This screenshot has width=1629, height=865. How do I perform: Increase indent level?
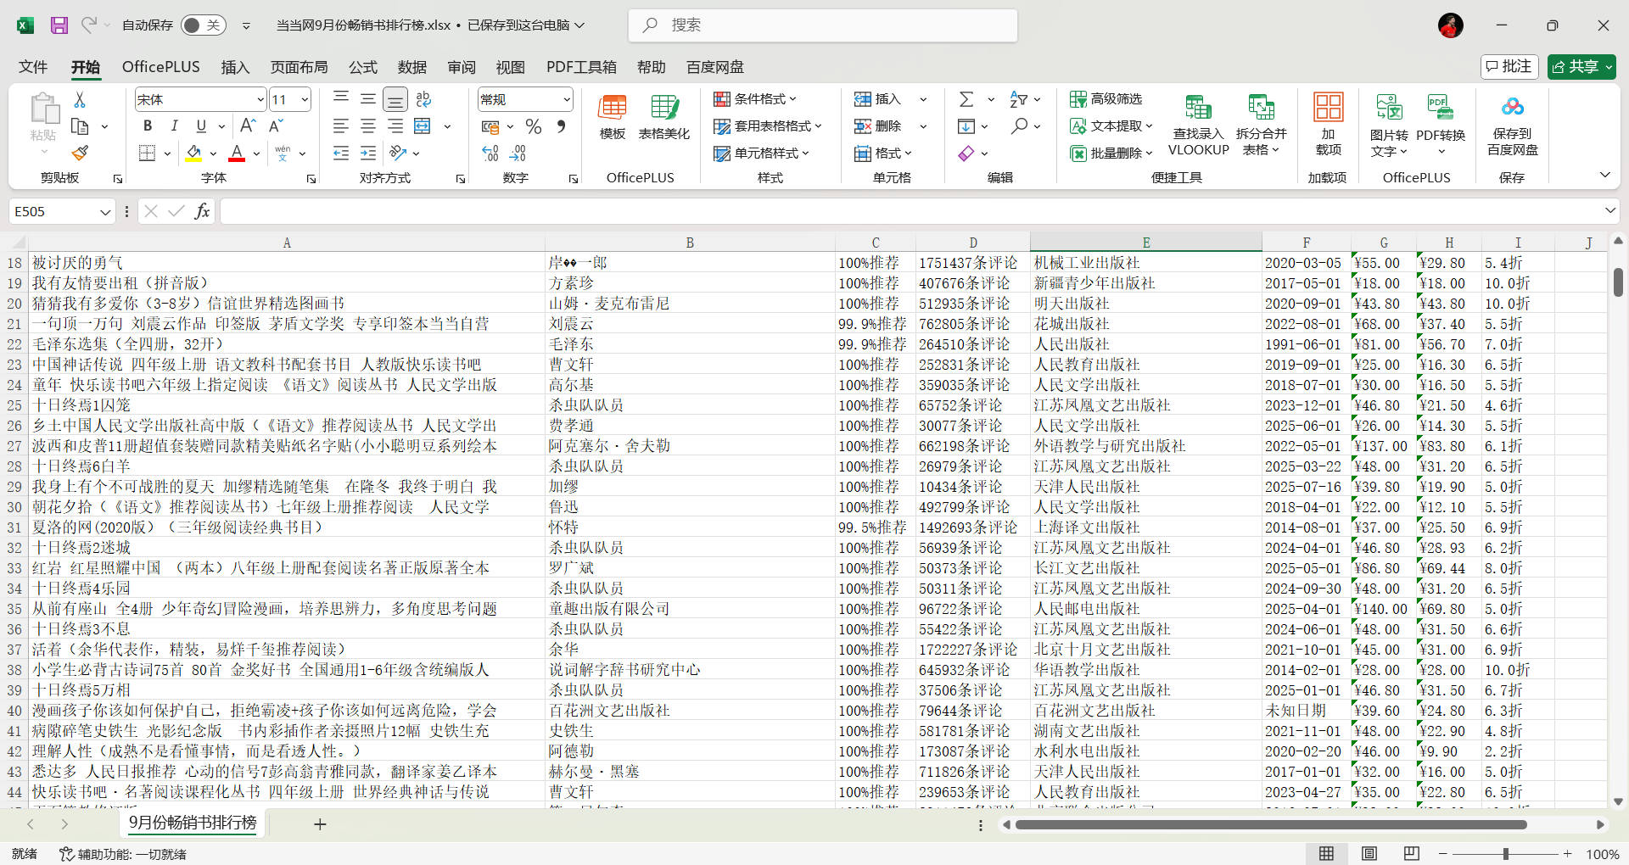pos(368,153)
